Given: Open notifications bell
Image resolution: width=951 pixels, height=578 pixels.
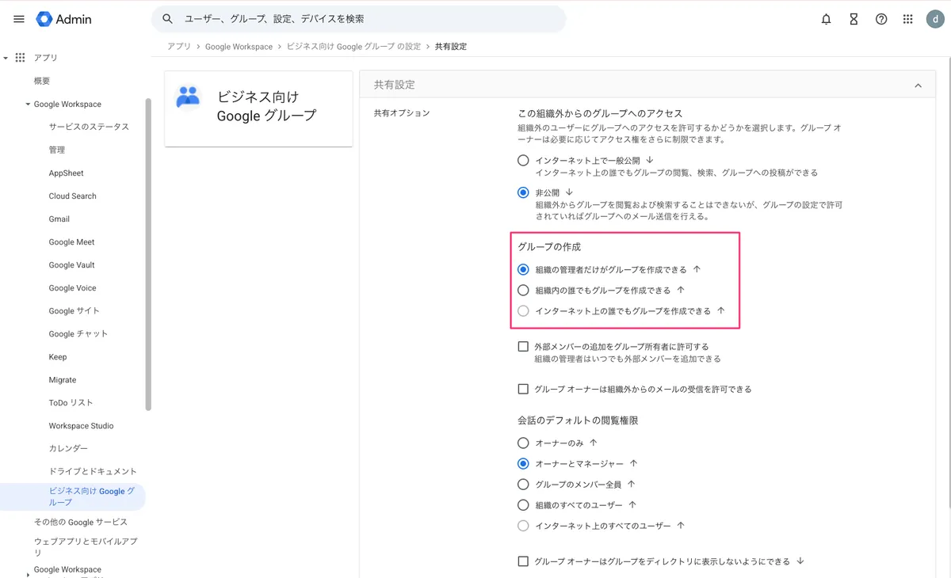Looking at the screenshot, I should coord(826,19).
